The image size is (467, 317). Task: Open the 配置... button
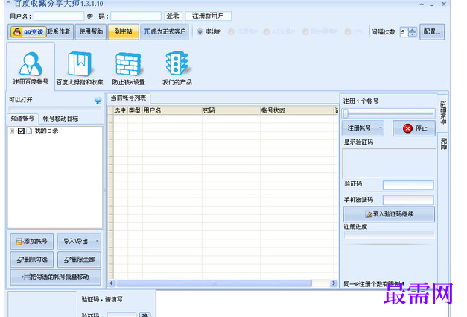coord(432,31)
